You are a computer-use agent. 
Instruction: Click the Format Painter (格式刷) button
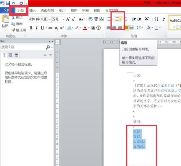(x=18, y=30)
